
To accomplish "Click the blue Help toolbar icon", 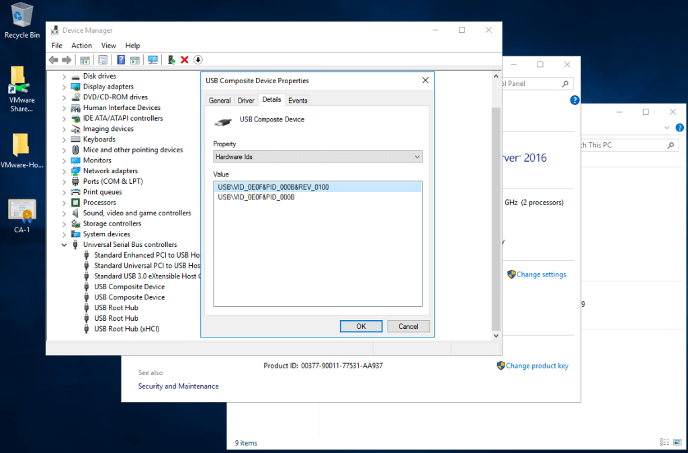I will [x=121, y=60].
